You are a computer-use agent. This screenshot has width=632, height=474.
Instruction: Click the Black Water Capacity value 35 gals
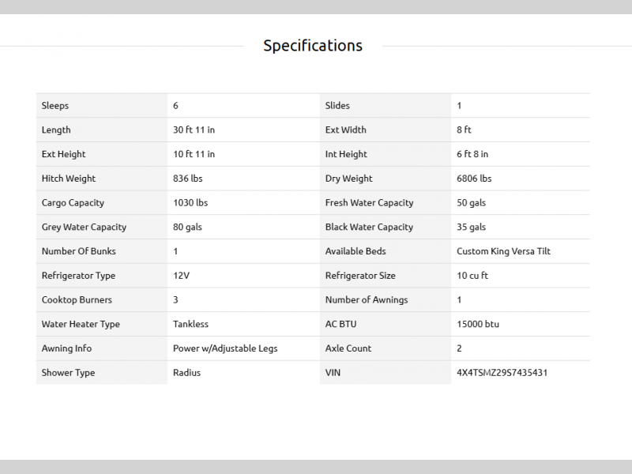click(471, 228)
